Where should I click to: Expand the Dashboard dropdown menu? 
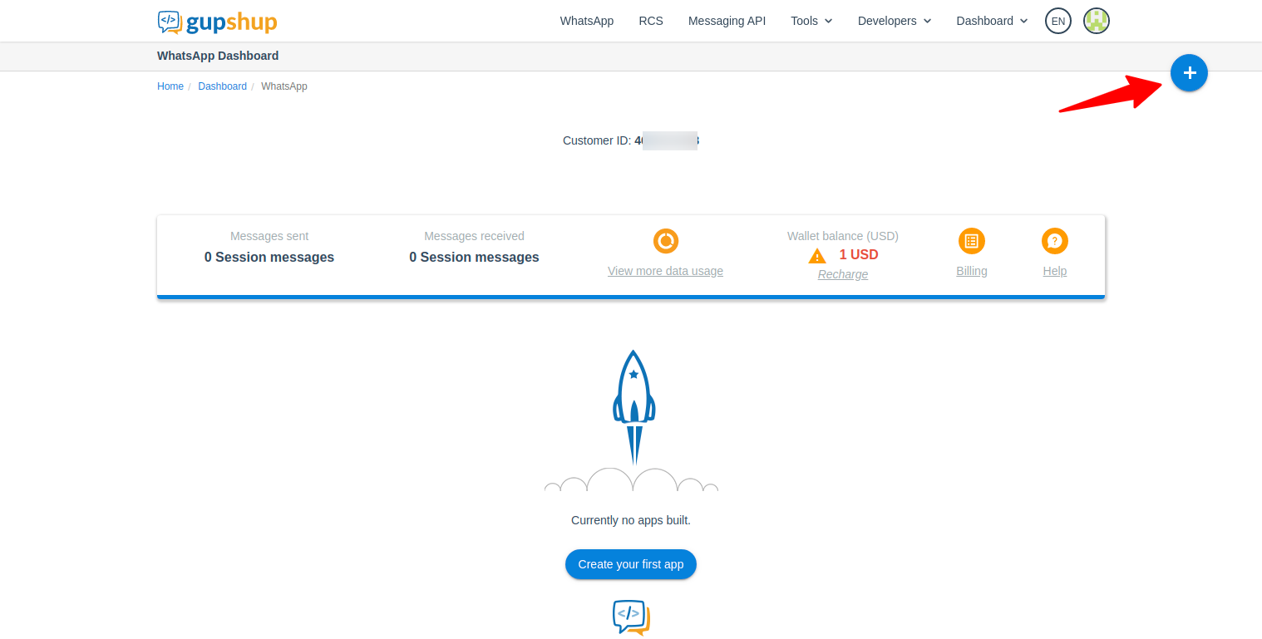coord(992,21)
